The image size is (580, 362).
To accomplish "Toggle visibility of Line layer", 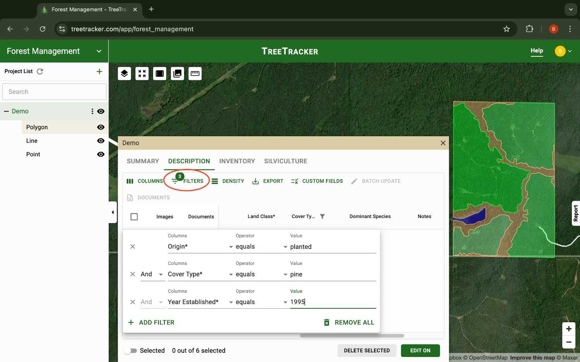I will [x=101, y=141].
